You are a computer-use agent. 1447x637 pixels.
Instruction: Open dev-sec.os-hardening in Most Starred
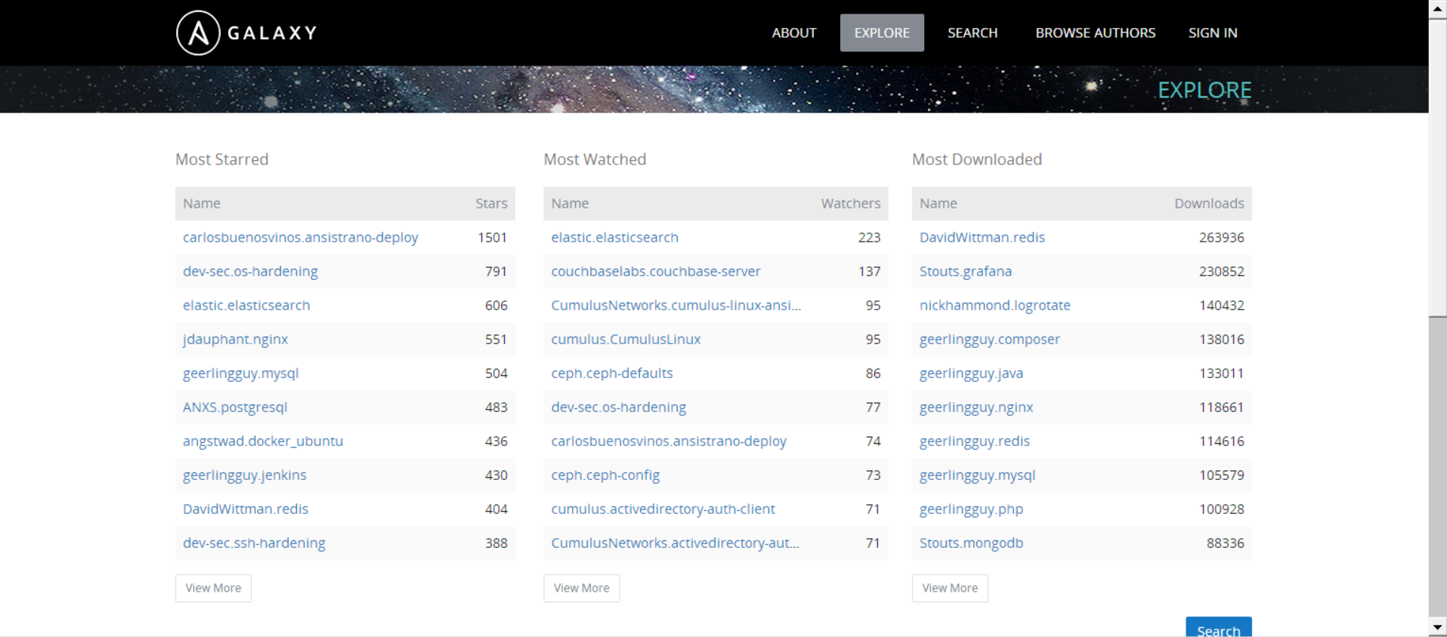pos(250,271)
